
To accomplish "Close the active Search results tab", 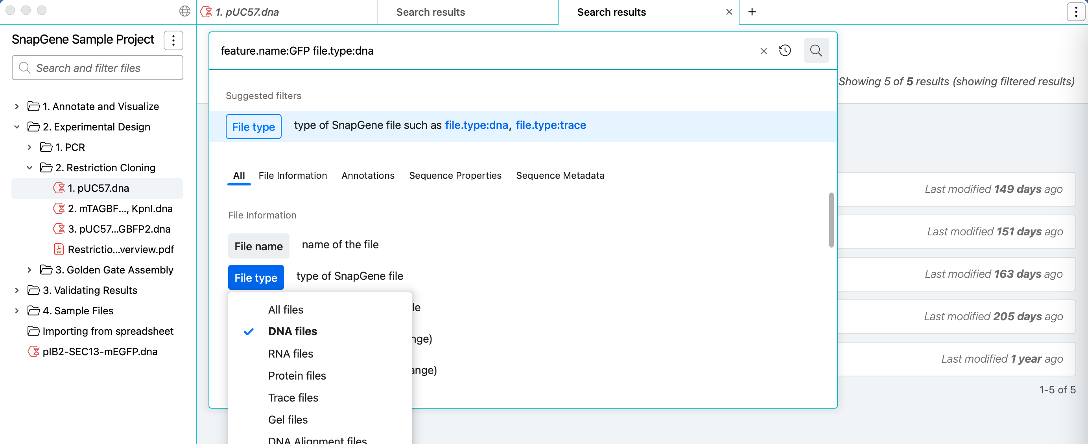I will coord(729,12).
